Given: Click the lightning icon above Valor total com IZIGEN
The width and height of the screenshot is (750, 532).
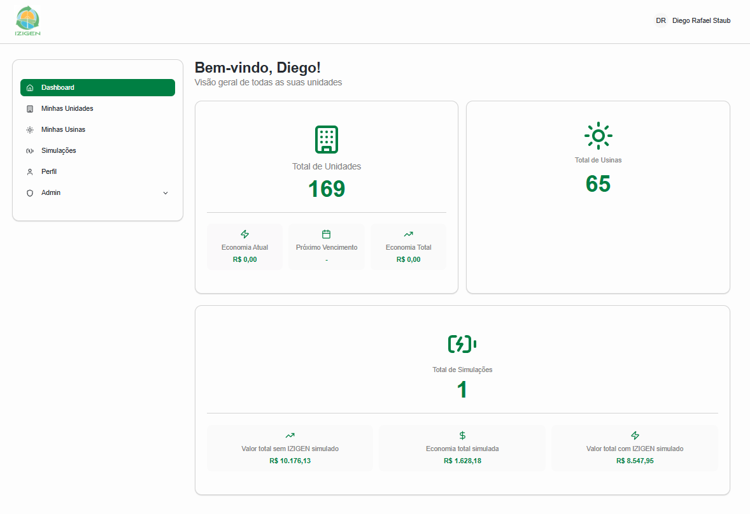Looking at the screenshot, I should click(635, 436).
